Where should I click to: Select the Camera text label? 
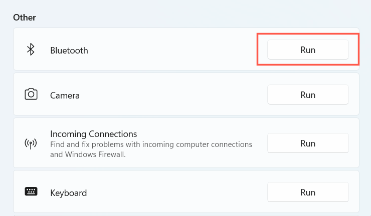tap(65, 95)
